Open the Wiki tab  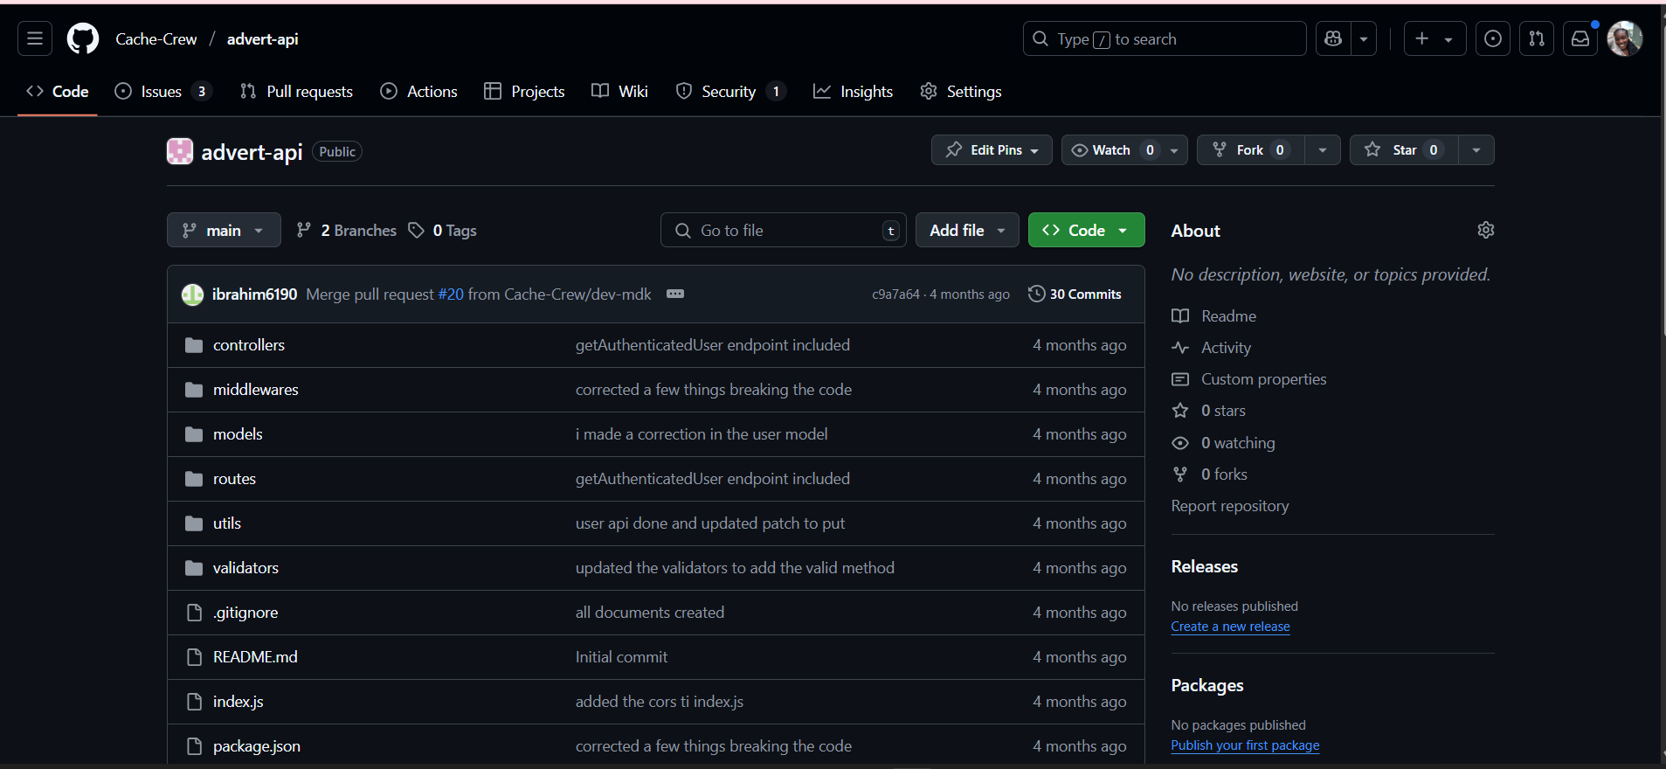619,91
